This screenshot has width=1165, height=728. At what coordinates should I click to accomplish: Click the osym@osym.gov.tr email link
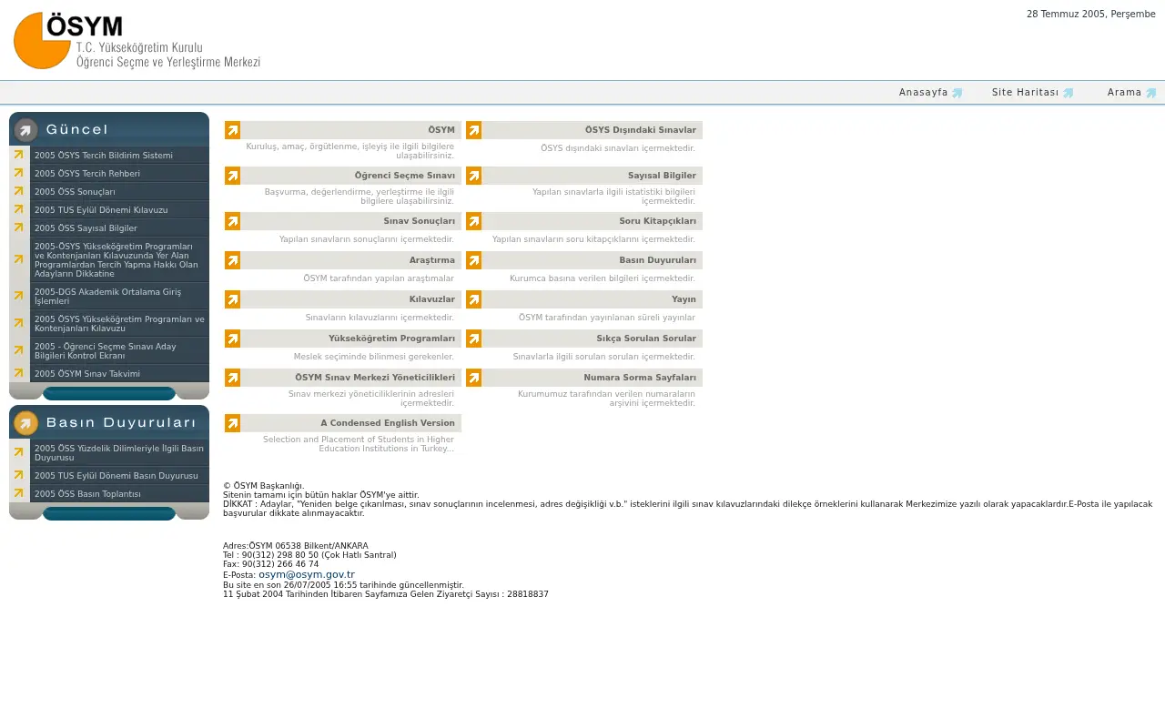(307, 575)
